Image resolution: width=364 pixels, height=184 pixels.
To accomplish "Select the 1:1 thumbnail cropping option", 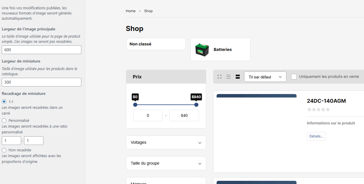I will [x=4, y=102].
